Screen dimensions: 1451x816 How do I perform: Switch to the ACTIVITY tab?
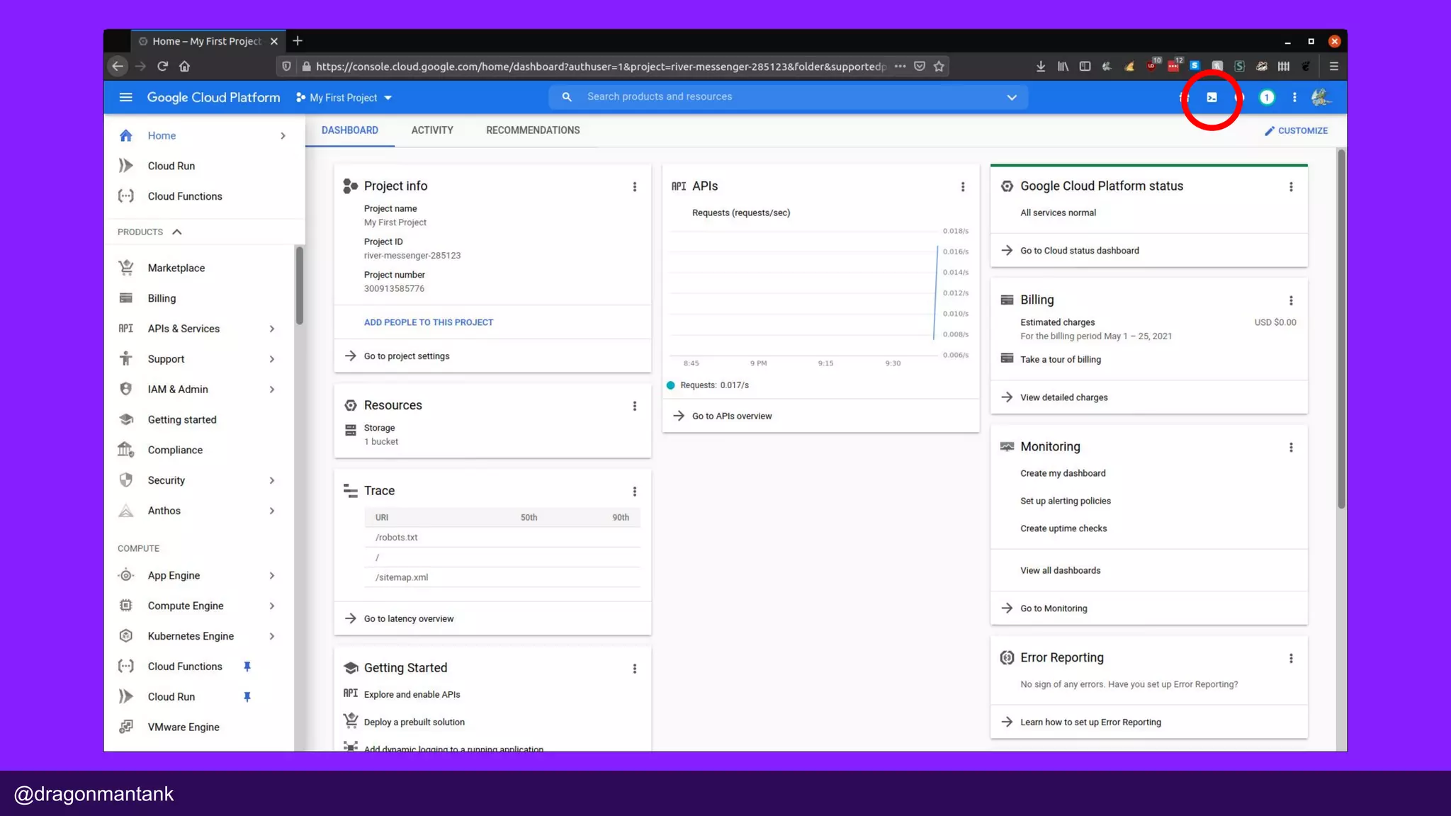(x=431, y=130)
